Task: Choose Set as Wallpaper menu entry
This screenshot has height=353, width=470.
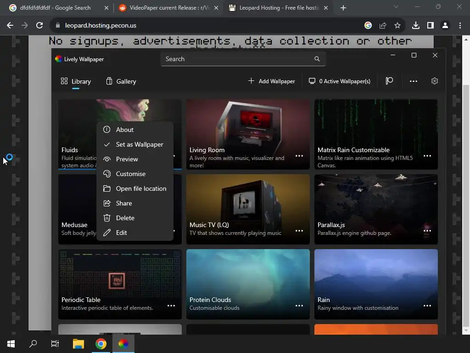Action: [x=135, y=144]
